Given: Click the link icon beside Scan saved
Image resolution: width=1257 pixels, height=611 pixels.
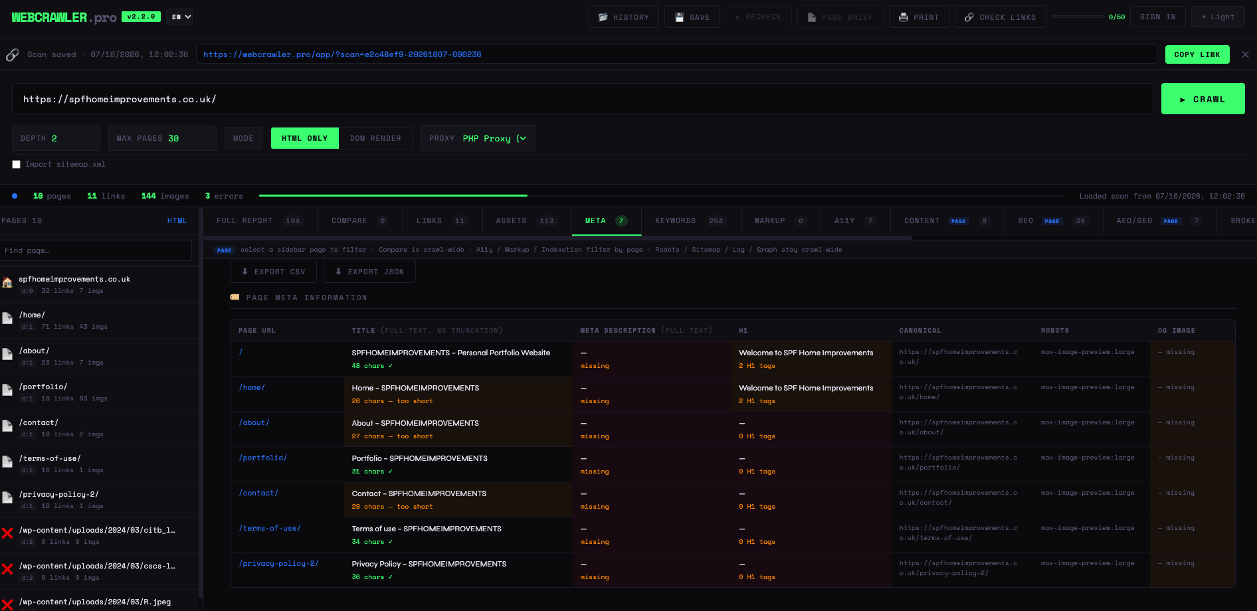Looking at the screenshot, I should point(13,54).
